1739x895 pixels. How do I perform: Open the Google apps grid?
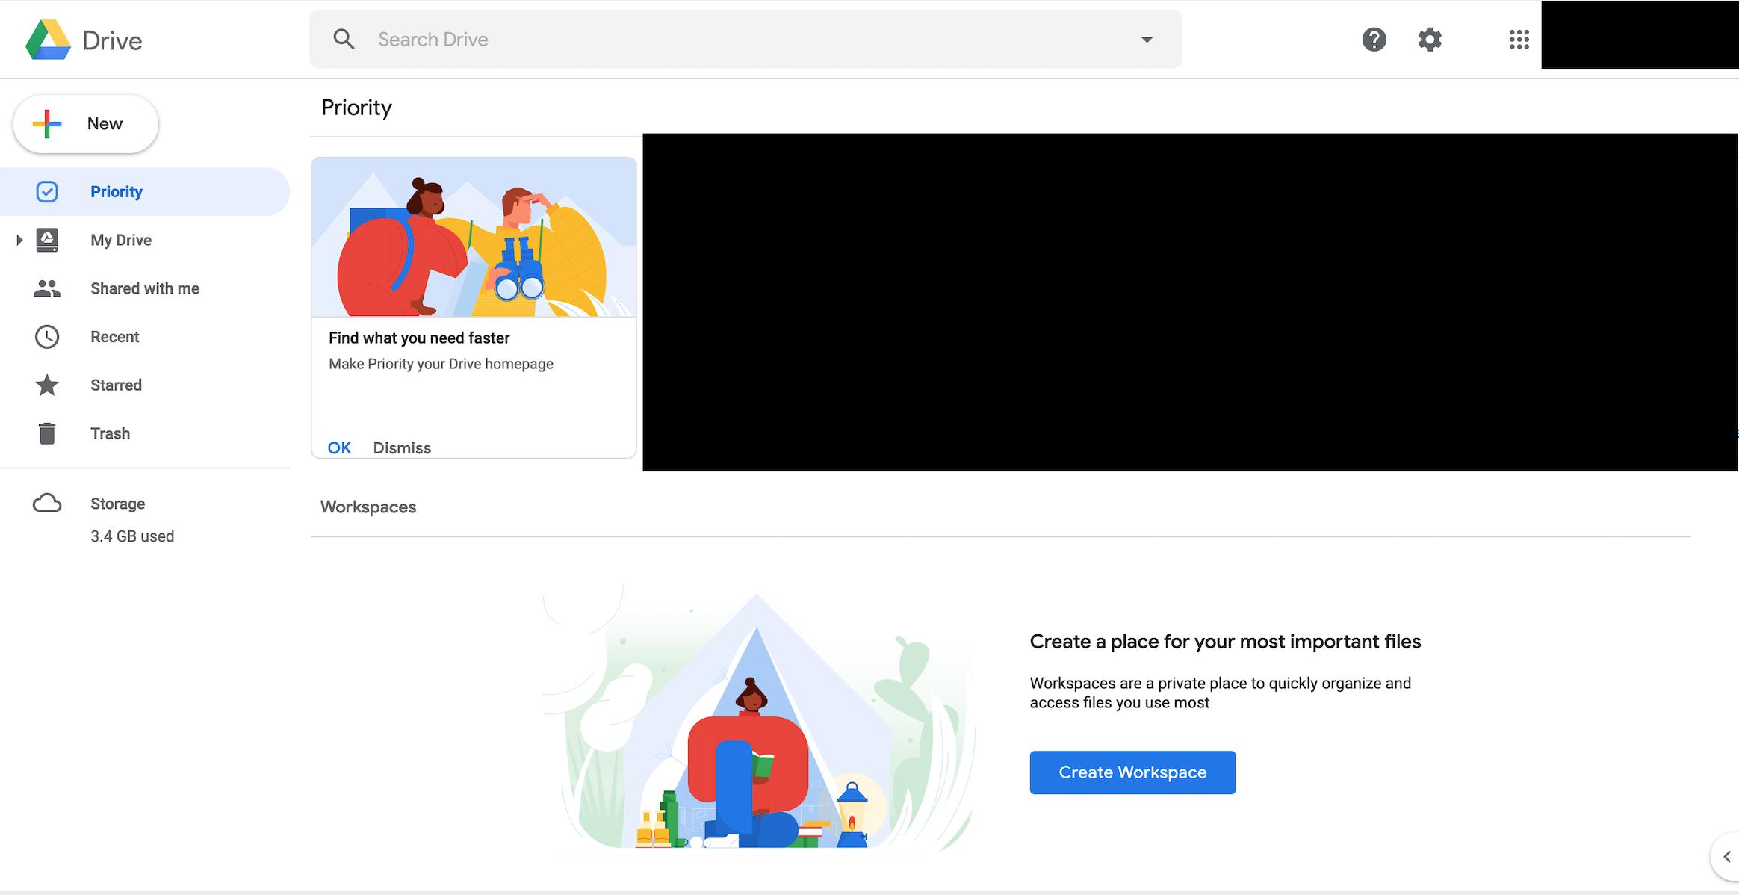(1519, 39)
